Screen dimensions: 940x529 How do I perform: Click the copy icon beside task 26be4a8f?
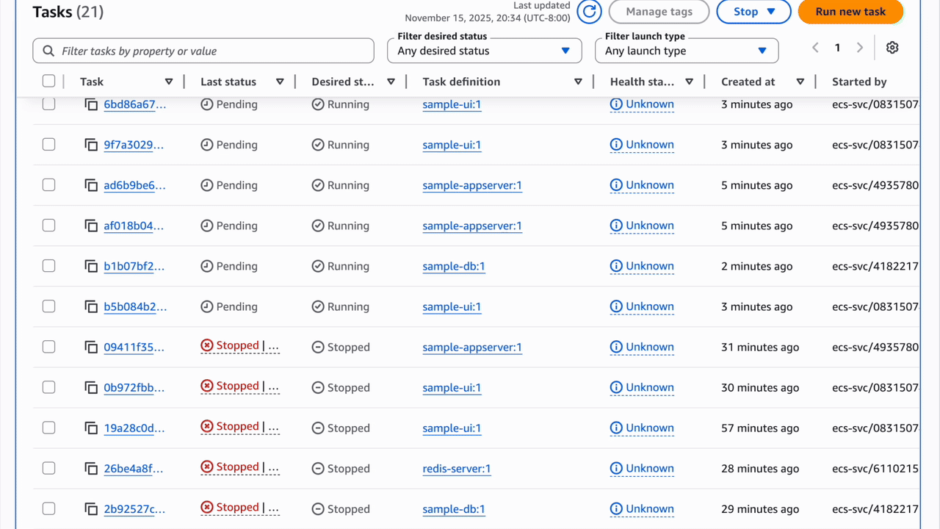(90, 467)
